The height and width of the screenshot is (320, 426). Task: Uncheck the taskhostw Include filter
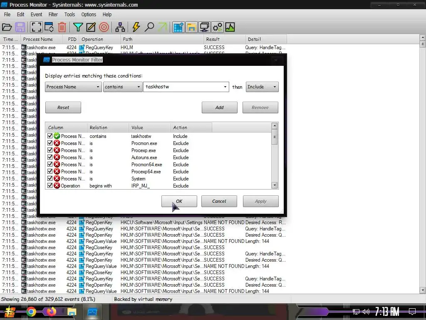point(50,136)
